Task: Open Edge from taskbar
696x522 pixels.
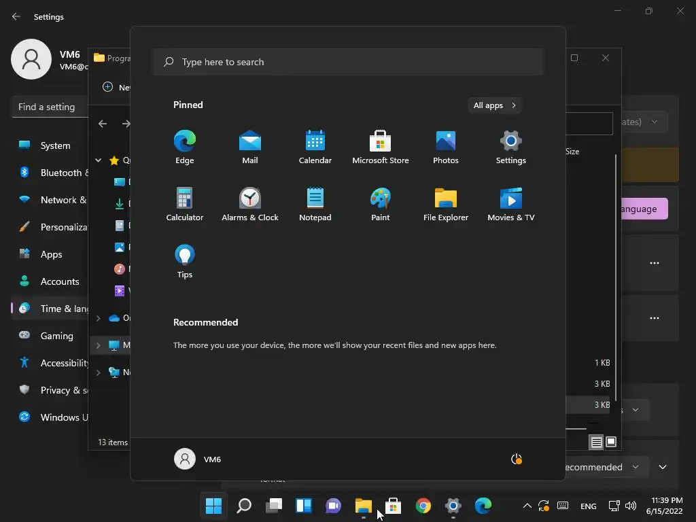Action: (483, 506)
